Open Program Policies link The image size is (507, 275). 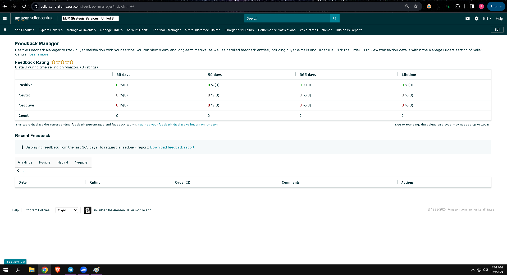[37, 210]
